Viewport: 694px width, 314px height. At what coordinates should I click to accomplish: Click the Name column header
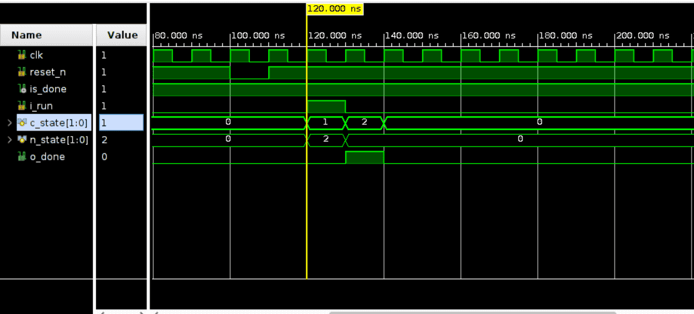tap(47, 35)
